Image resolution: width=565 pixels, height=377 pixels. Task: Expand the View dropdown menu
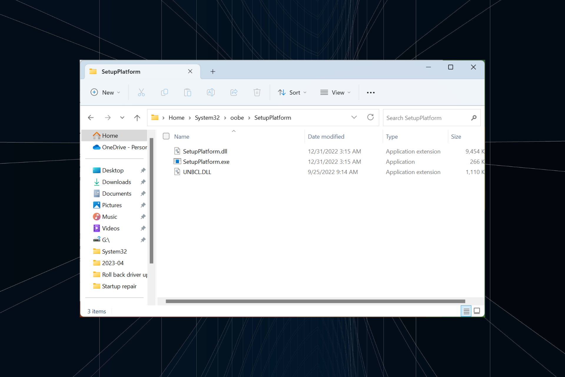(336, 92)
